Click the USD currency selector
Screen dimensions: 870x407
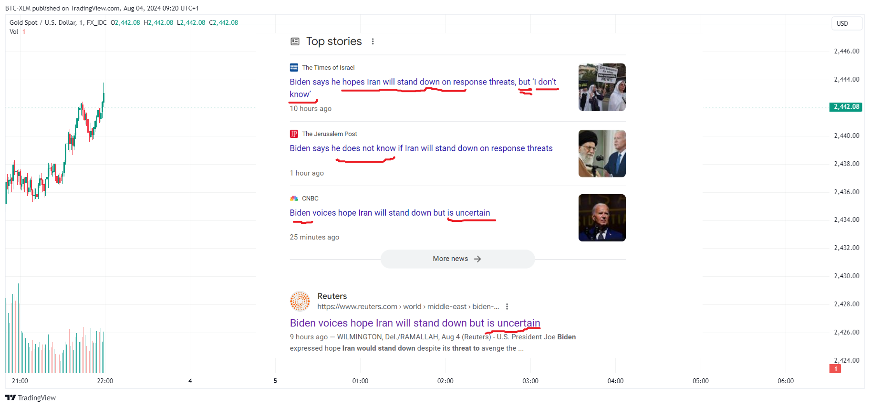click(847, 23)
